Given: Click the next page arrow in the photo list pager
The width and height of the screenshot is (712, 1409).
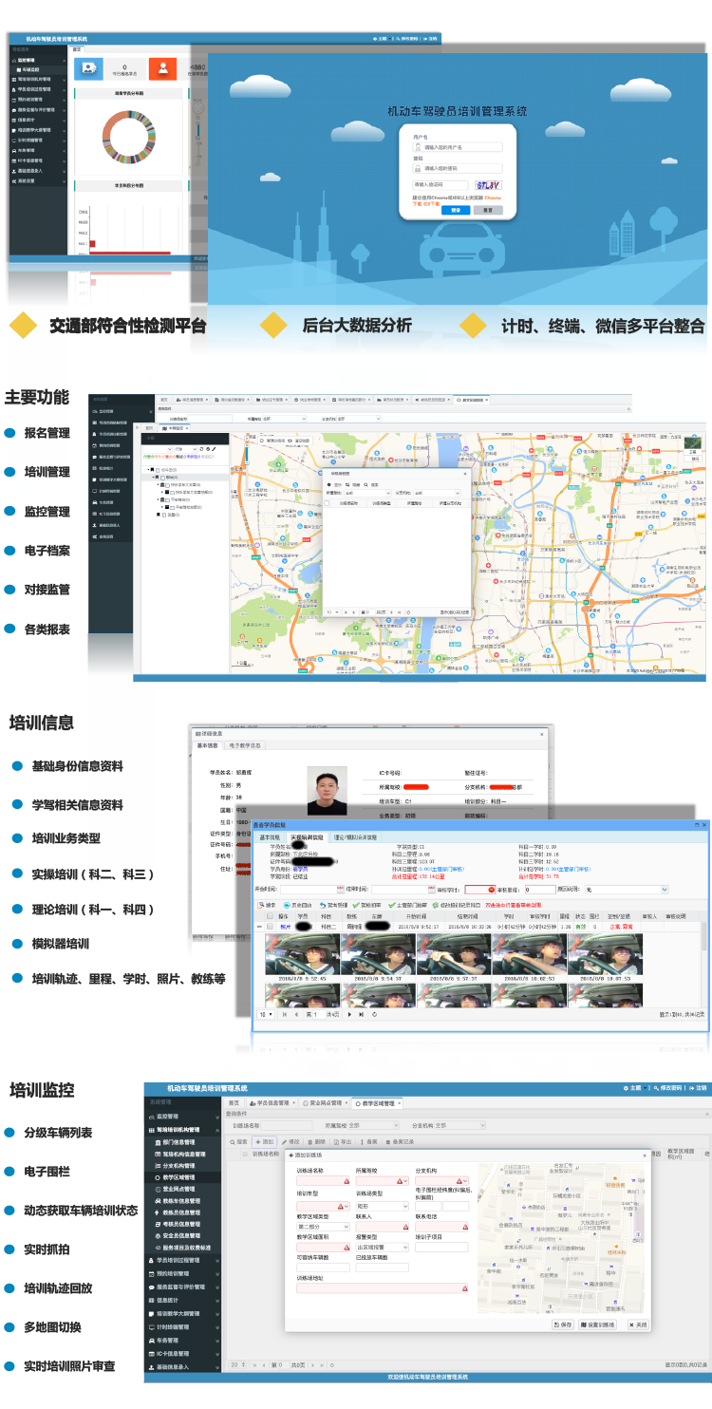Looking at the screenshot, I should click(x=350, y=1014).
